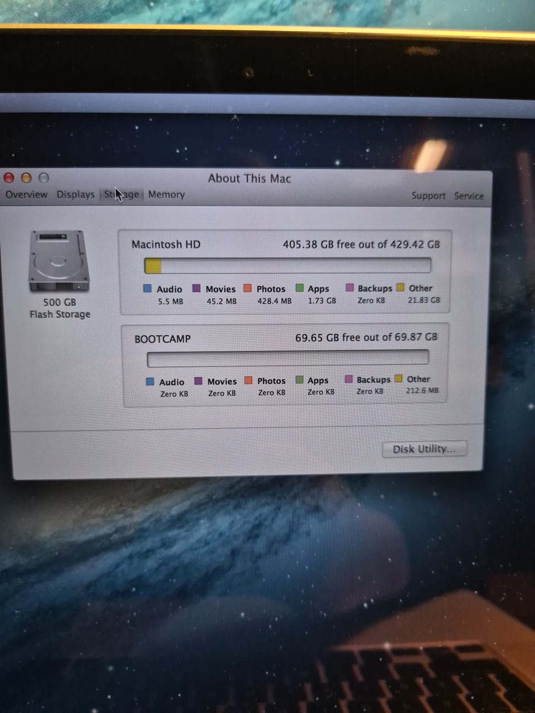Click the gray zoom window button

43,178
